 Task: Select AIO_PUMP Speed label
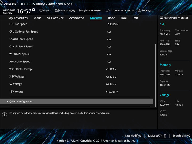tap(20, 62)
